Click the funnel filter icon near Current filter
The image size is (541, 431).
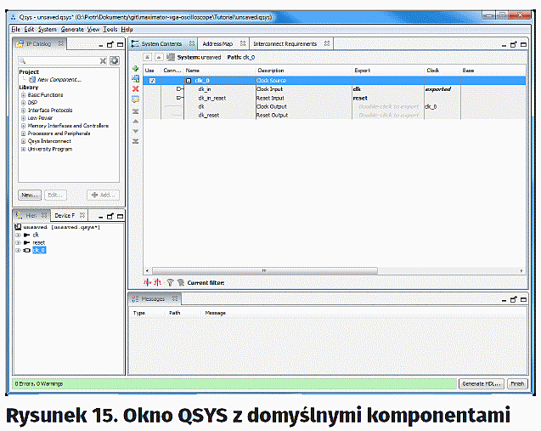point(169,282)
